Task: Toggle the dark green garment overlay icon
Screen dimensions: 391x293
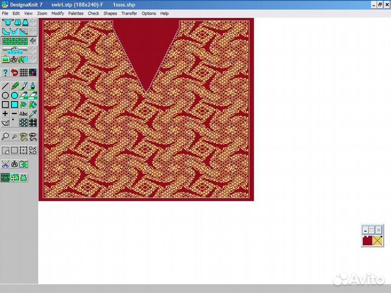Action: [x=5, y=177]
